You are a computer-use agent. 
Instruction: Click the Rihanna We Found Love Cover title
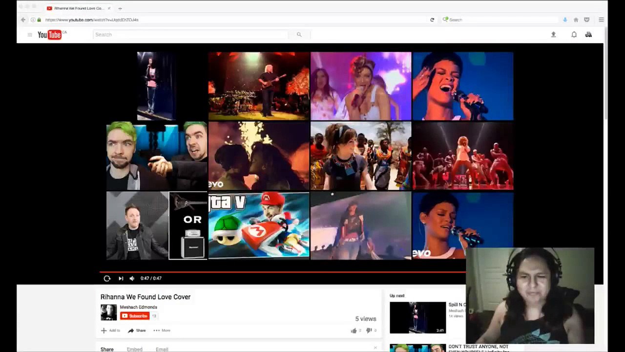(x=146, y=297)
